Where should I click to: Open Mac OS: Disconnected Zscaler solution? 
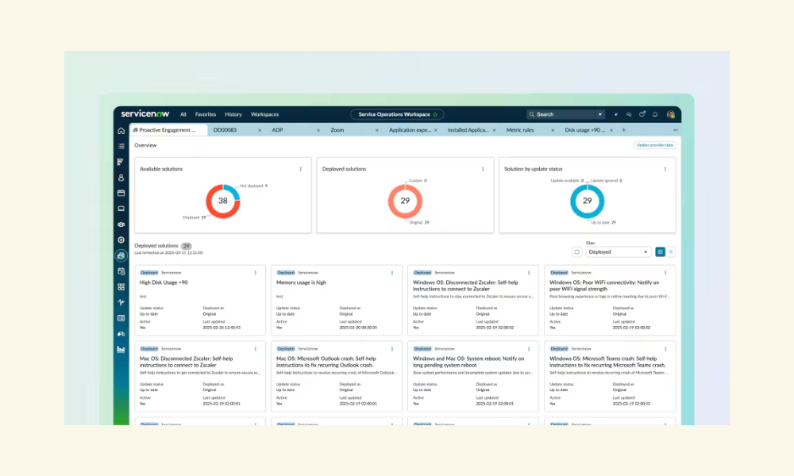[x=186, y=362]
